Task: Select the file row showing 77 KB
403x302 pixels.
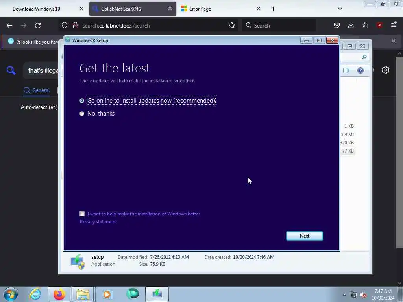Action: point(348,151)
